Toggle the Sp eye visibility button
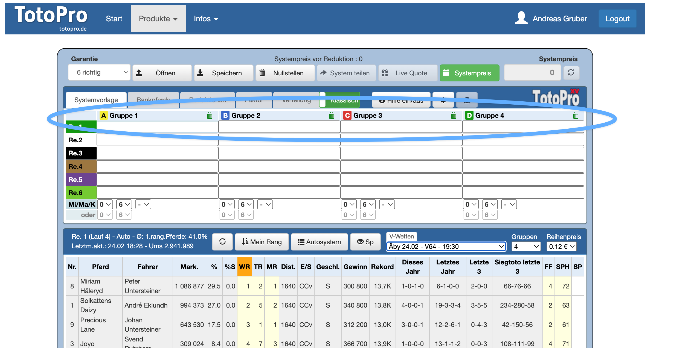 [365, 242]
